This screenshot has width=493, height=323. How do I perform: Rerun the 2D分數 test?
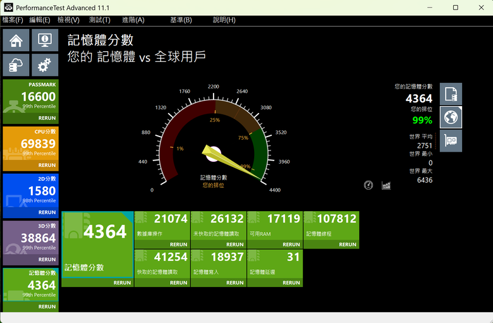click(47, 212)
